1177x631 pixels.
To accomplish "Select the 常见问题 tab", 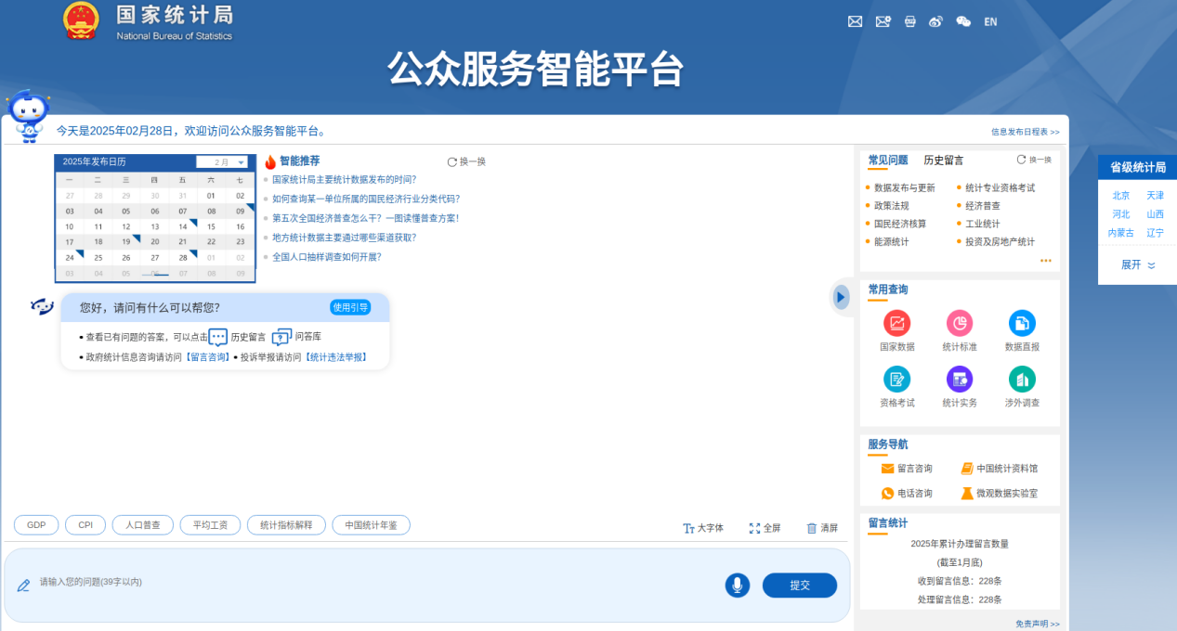I will click(x=887, y=161).
